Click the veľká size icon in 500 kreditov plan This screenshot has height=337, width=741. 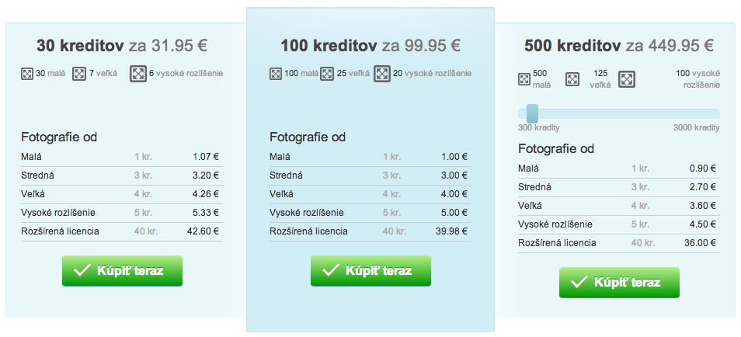coord(572,79)
